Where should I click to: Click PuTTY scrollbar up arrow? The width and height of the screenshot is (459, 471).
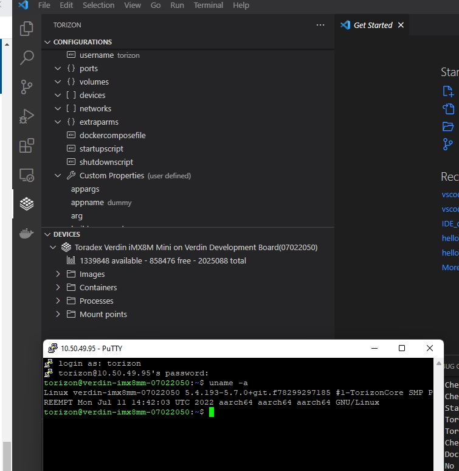pos(438,363)
